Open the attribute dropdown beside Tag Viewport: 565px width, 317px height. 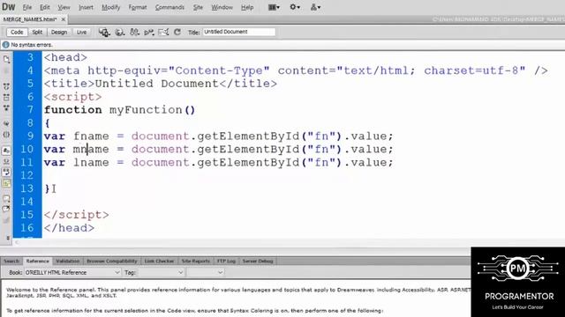click(x=206, y=272)
